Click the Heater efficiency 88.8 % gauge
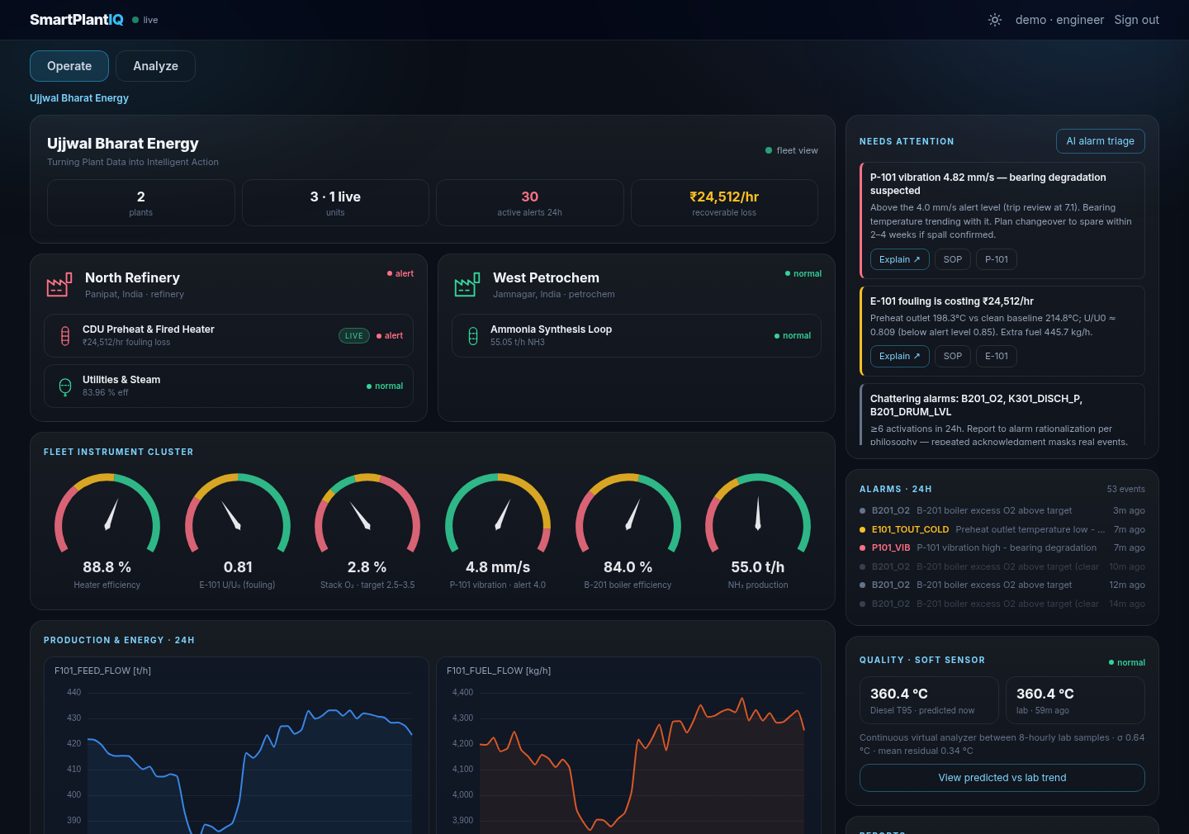 (x=107, y=530)
